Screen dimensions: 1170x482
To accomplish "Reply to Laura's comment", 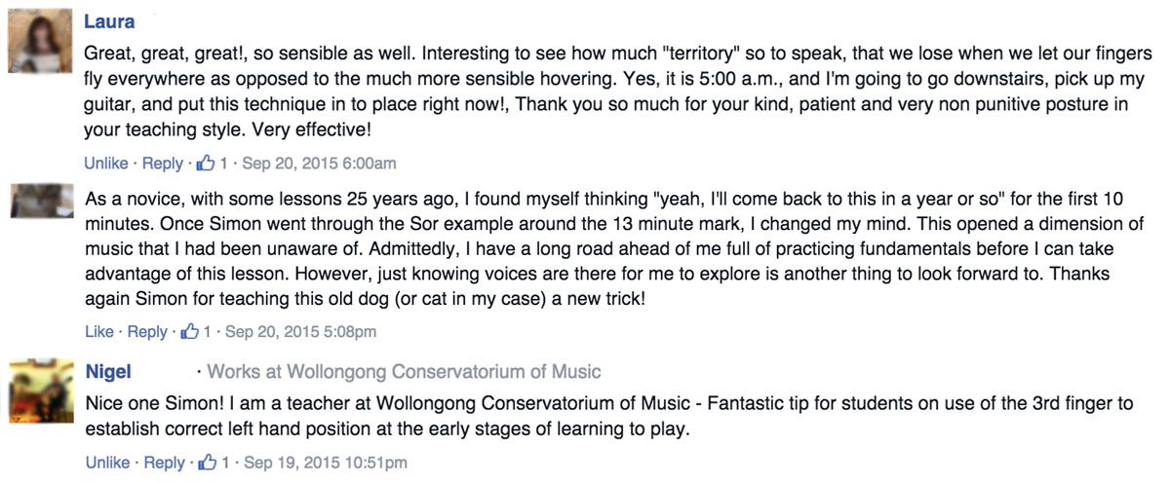I will (163, 164).
